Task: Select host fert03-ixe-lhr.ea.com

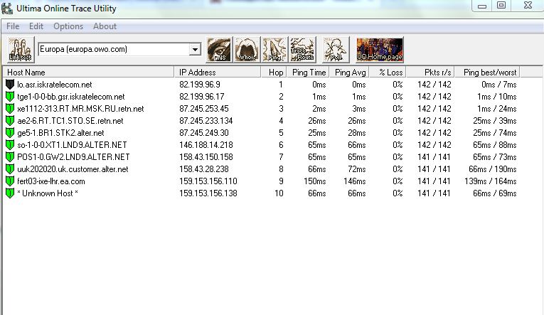Action: (x=51, y=181)
